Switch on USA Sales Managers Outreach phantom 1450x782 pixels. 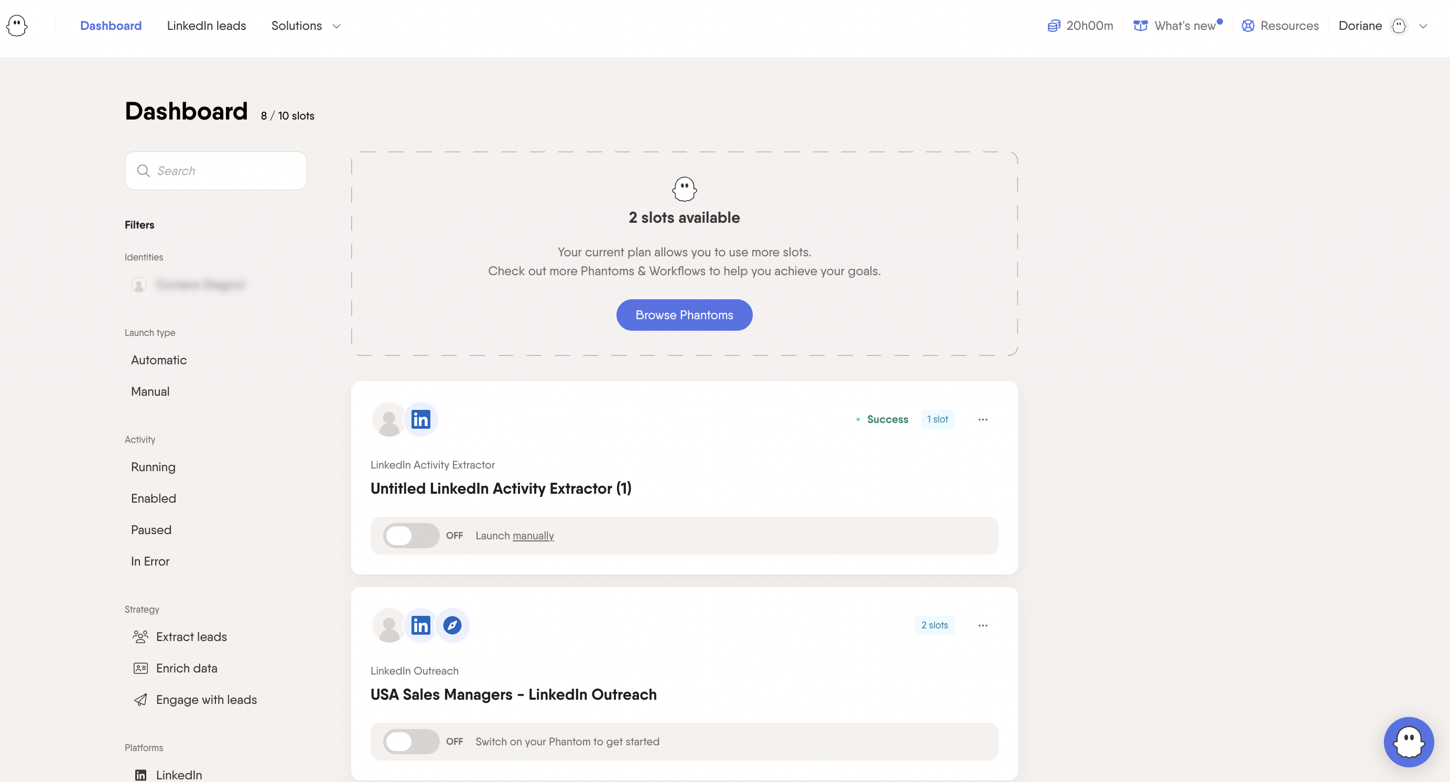click(x=411, y=742)
